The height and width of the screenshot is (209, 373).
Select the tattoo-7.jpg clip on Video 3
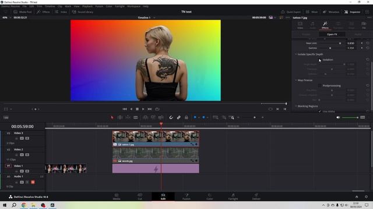click(156, 139)
